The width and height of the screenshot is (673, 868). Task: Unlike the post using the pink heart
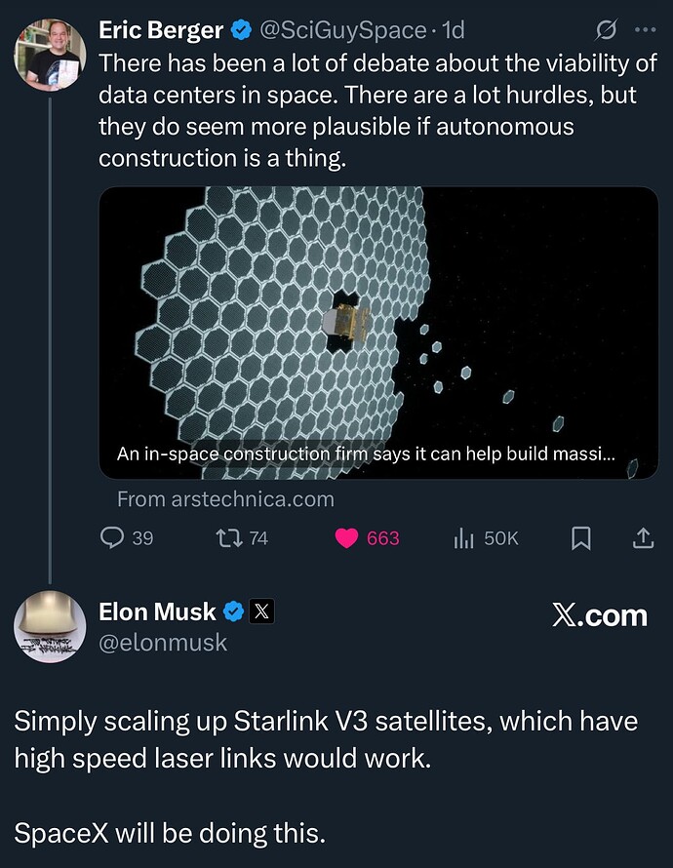(346, 537)
